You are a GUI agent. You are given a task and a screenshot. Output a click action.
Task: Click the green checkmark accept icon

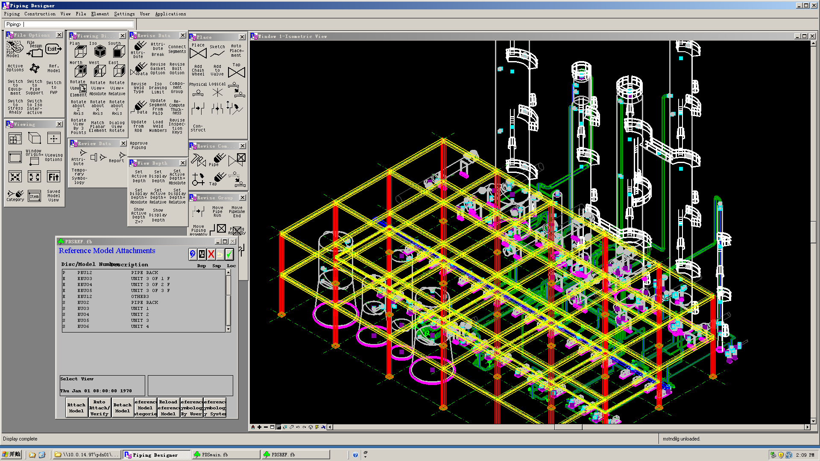click(x=229, y=254)
